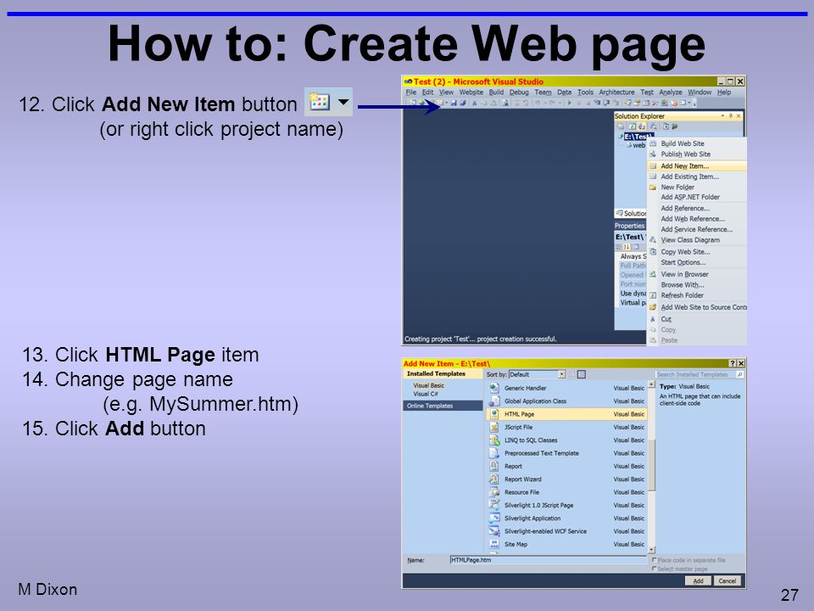Open the Tools menu

click(x=585, y=92)
